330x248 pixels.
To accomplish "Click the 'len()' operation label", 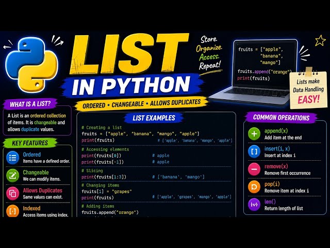I will tap(270, 202).
